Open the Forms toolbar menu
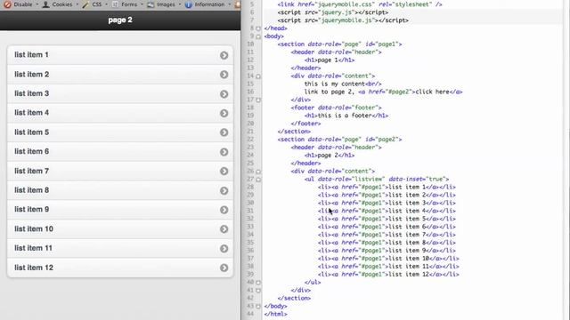 pyautogui.click(x=127, y=4)
